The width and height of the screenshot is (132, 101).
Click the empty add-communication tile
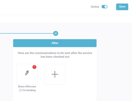[x=55, y=74]
